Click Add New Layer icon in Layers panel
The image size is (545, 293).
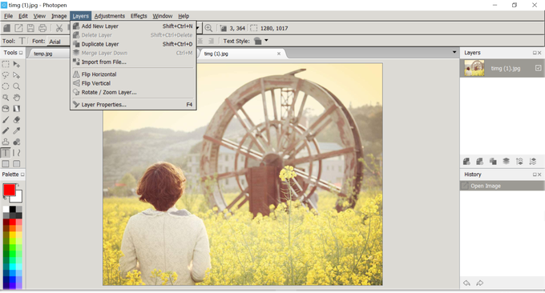466,162
